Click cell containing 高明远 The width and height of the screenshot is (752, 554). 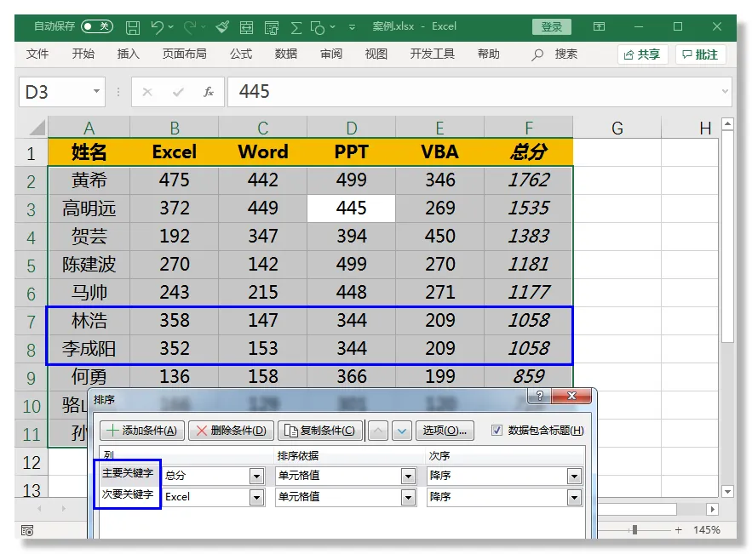[89, 208]
